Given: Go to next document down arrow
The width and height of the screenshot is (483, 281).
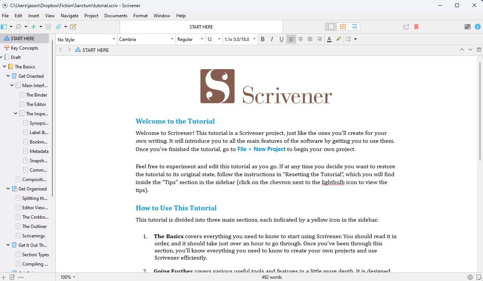Looking at the screenshot, I should [x=470, y=50].
